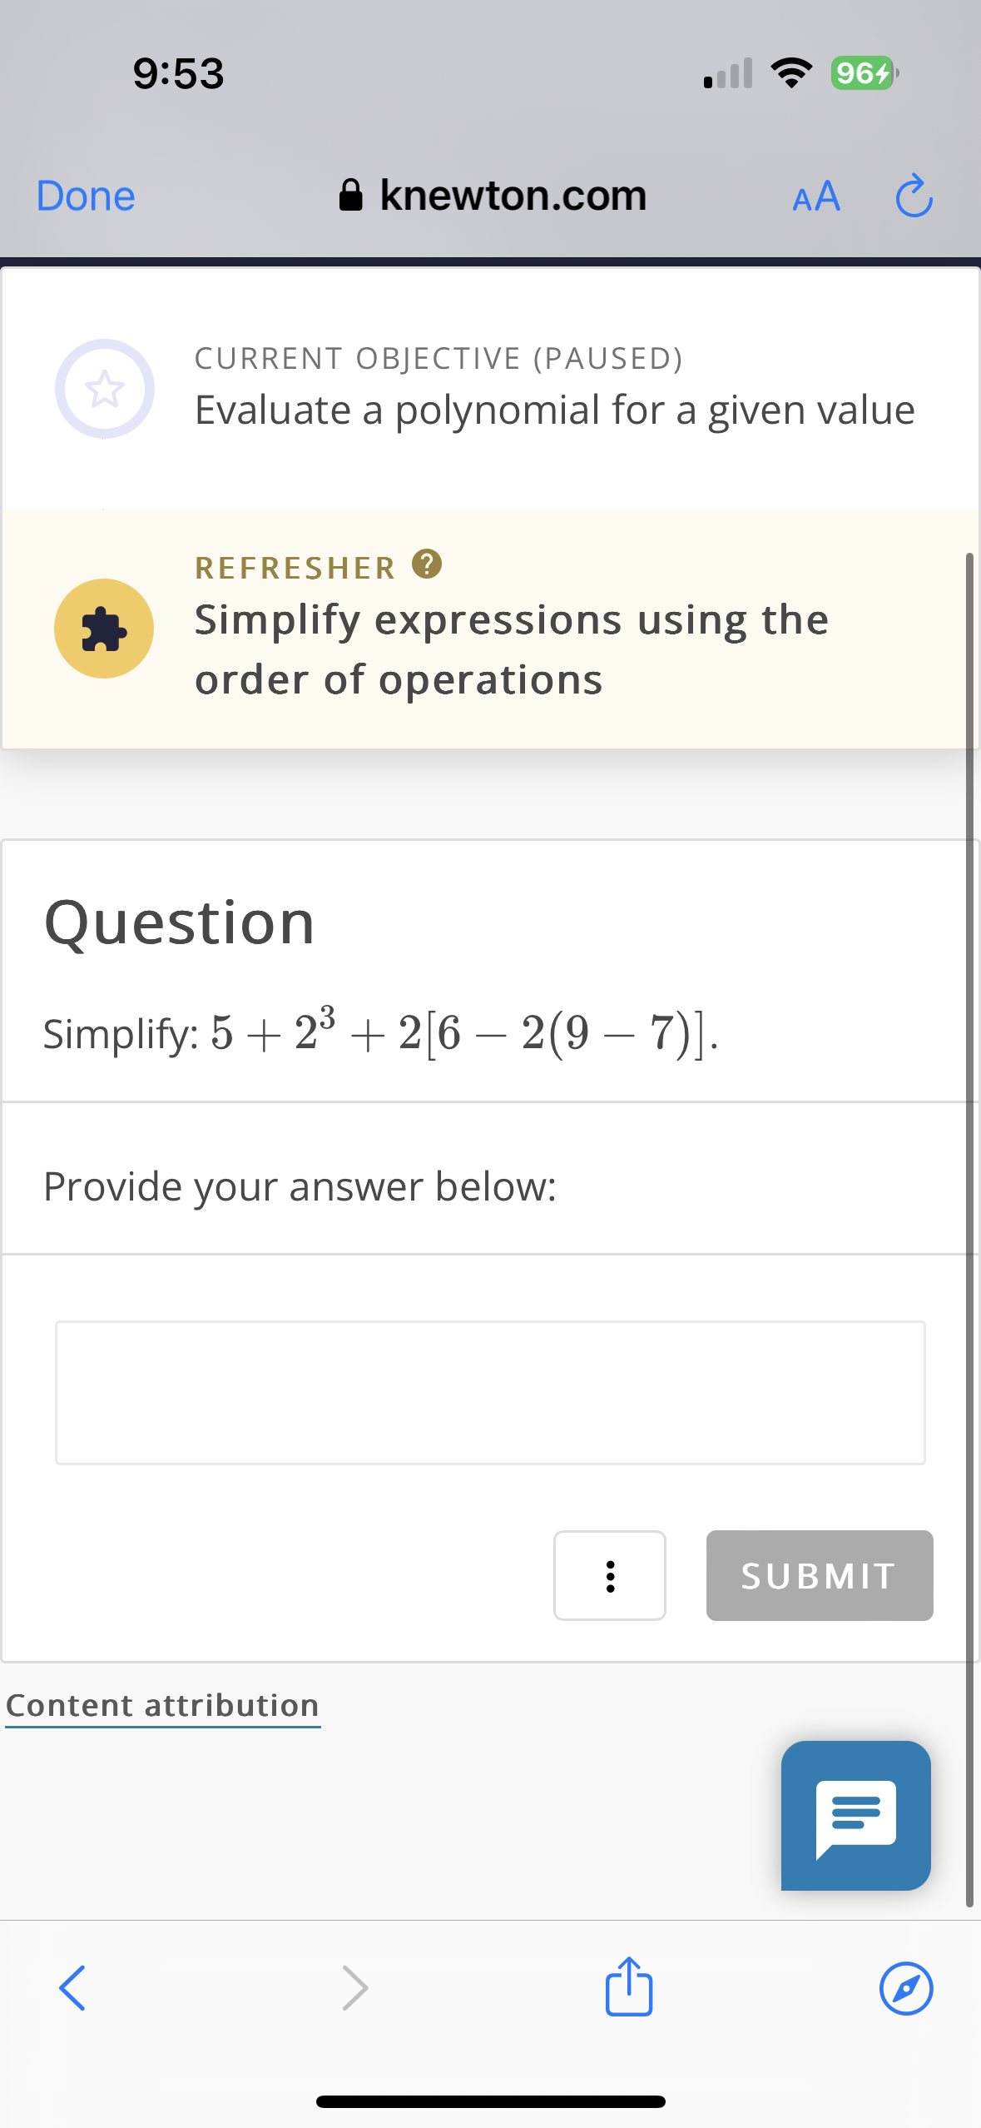Open the chat support bubble

[855, 1815]
